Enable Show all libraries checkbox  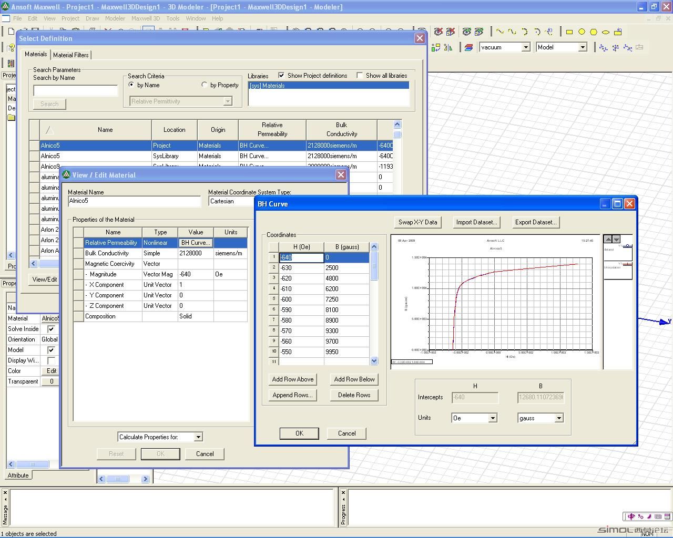click(360, 76)
